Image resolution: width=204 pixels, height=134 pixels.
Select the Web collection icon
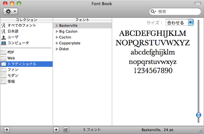coord(4,58)
